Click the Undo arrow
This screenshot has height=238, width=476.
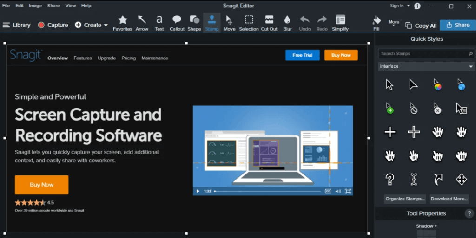pyautogui.click(x=305, y=23)
